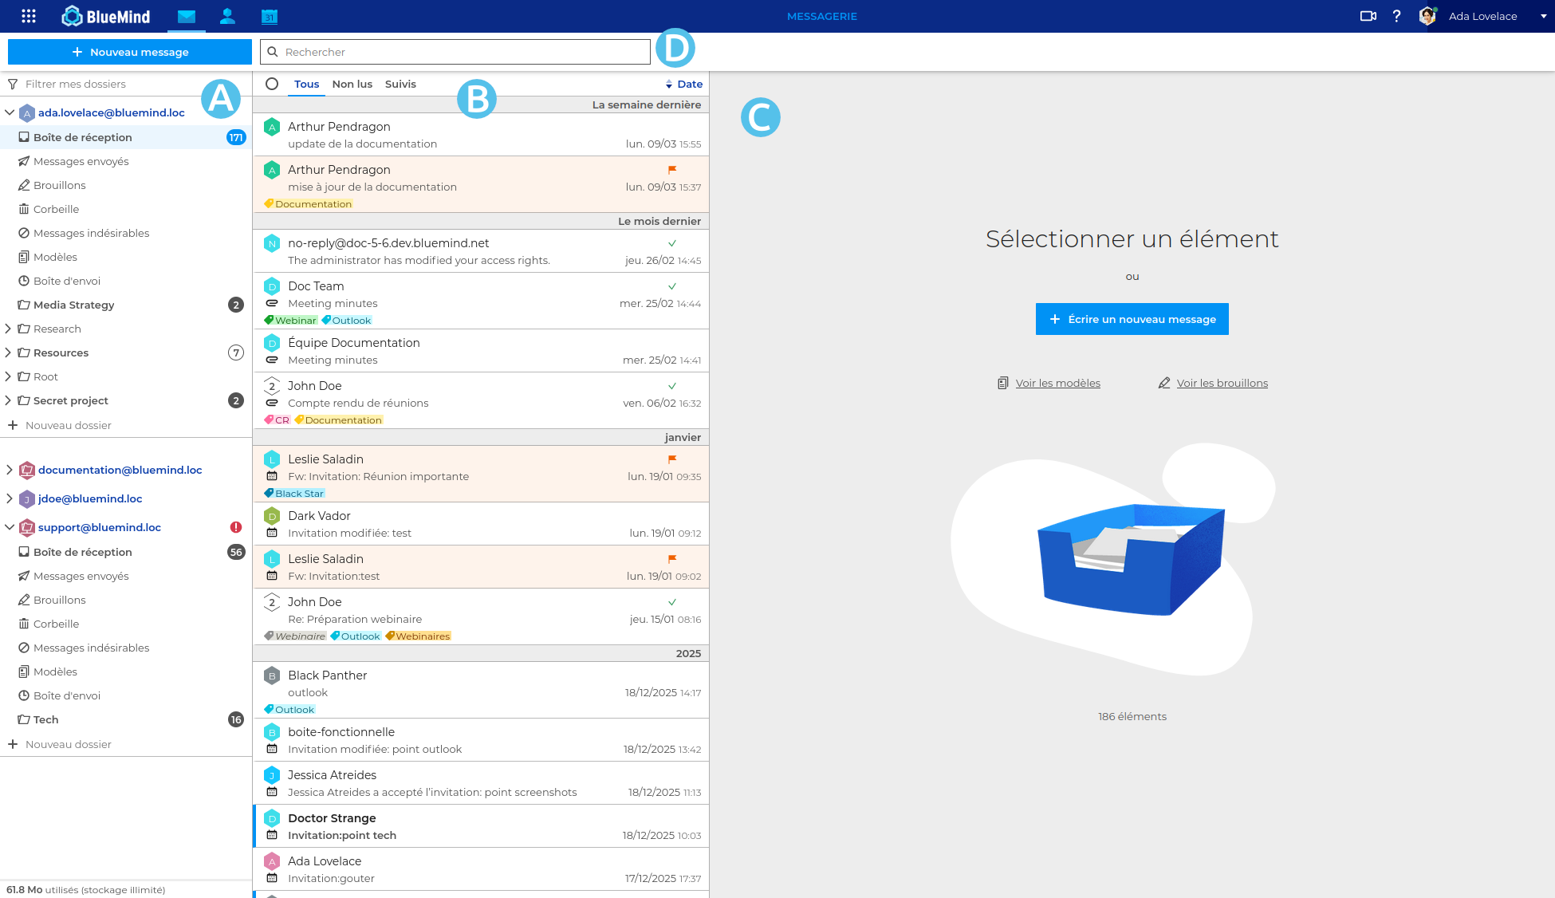This screenshot has height=898, width=1555.
Task: Open the Contacts application icon
Action: [x=227, y=16]
